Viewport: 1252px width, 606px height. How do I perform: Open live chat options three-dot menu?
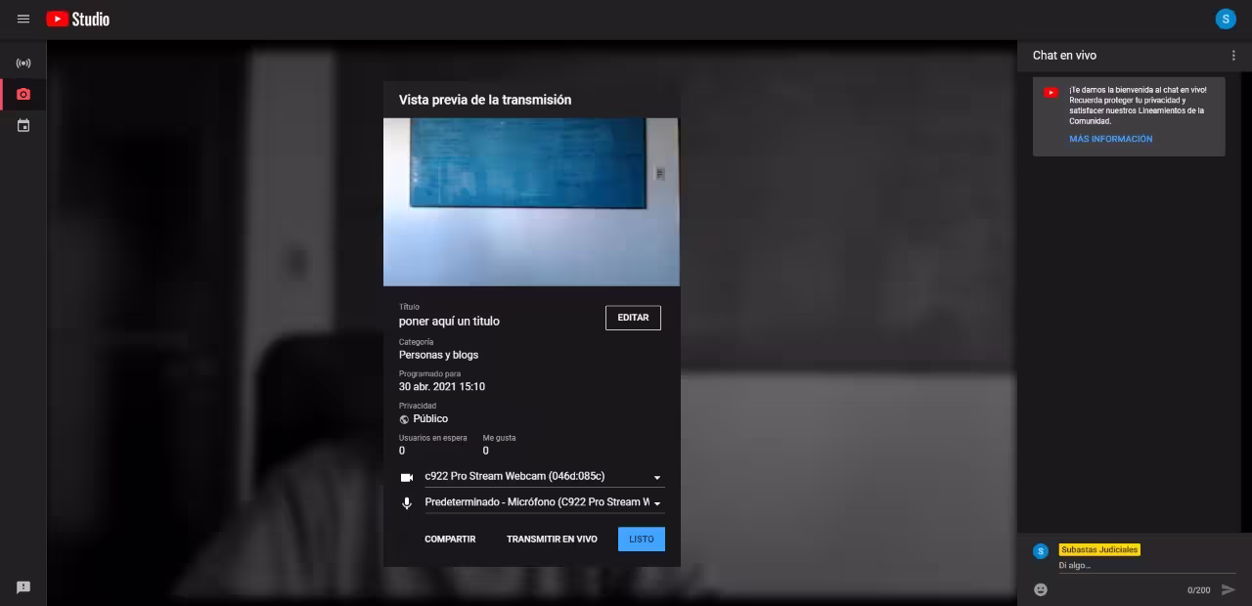pyautogui.click(x=1232, y=56)
